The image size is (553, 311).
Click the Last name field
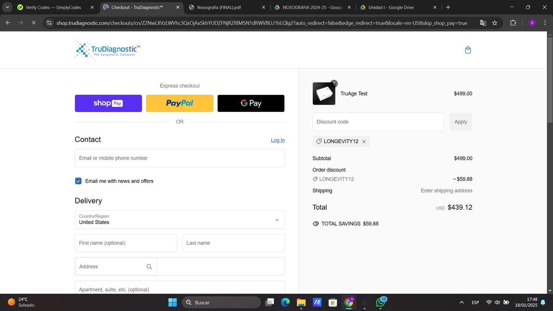(x=233, y=243)
